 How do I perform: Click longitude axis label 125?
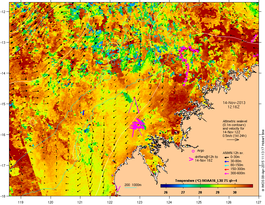(x=199, y=202)
